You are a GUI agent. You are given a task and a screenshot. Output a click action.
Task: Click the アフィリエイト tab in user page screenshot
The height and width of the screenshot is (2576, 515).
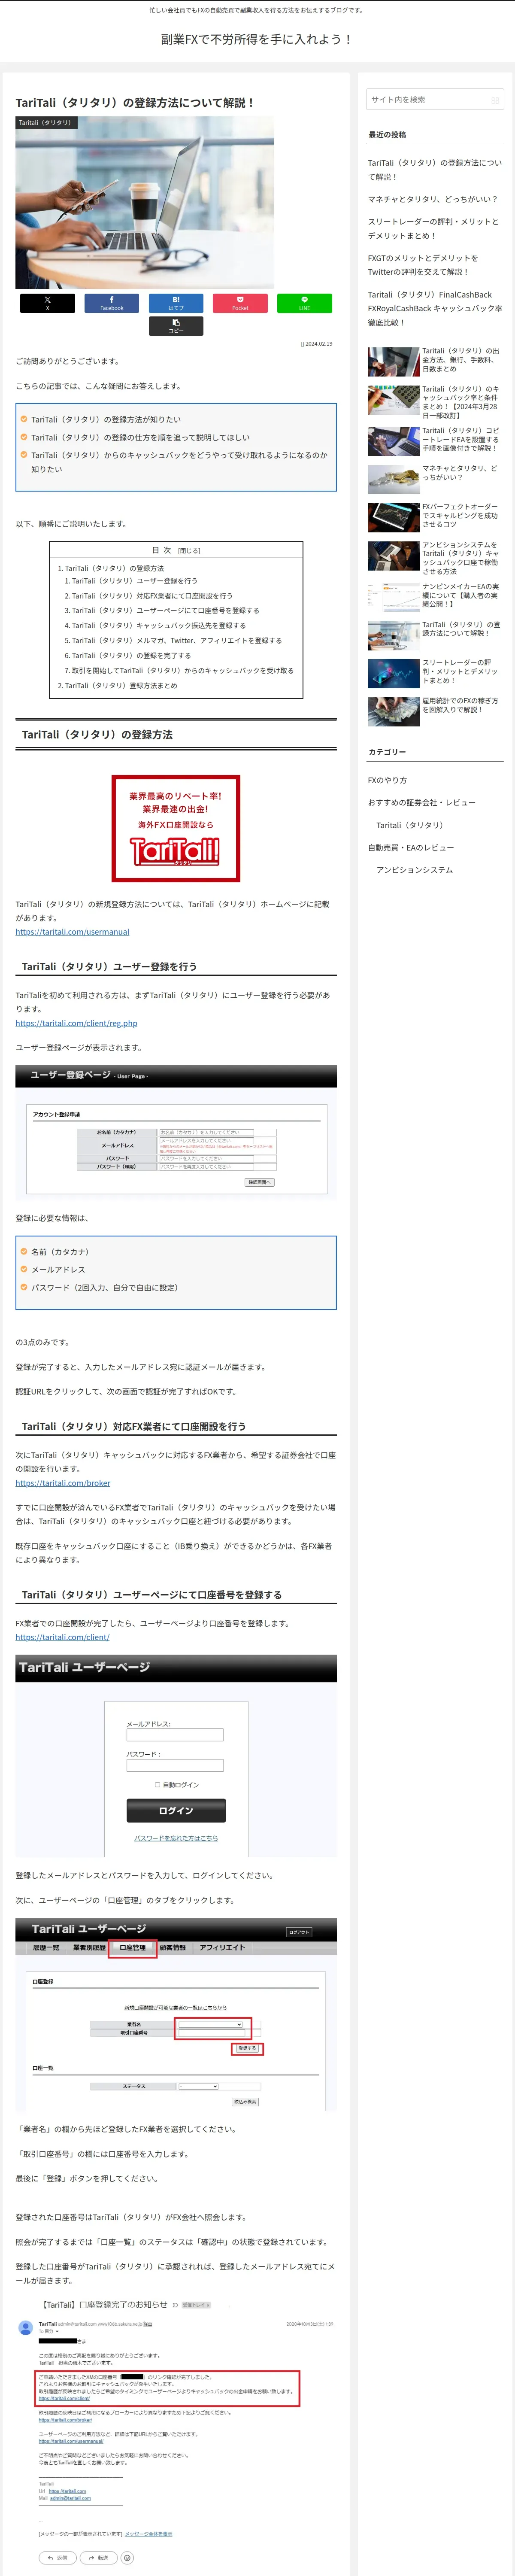coord(221,1947)
